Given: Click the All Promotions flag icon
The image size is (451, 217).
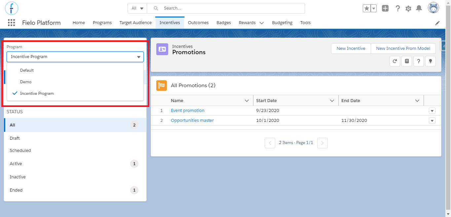Looking at the screenshot, I should (162, 86).
